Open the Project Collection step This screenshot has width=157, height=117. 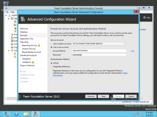(27, 66)
